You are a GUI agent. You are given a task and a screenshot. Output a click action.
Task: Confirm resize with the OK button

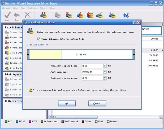tap(67, 103)
